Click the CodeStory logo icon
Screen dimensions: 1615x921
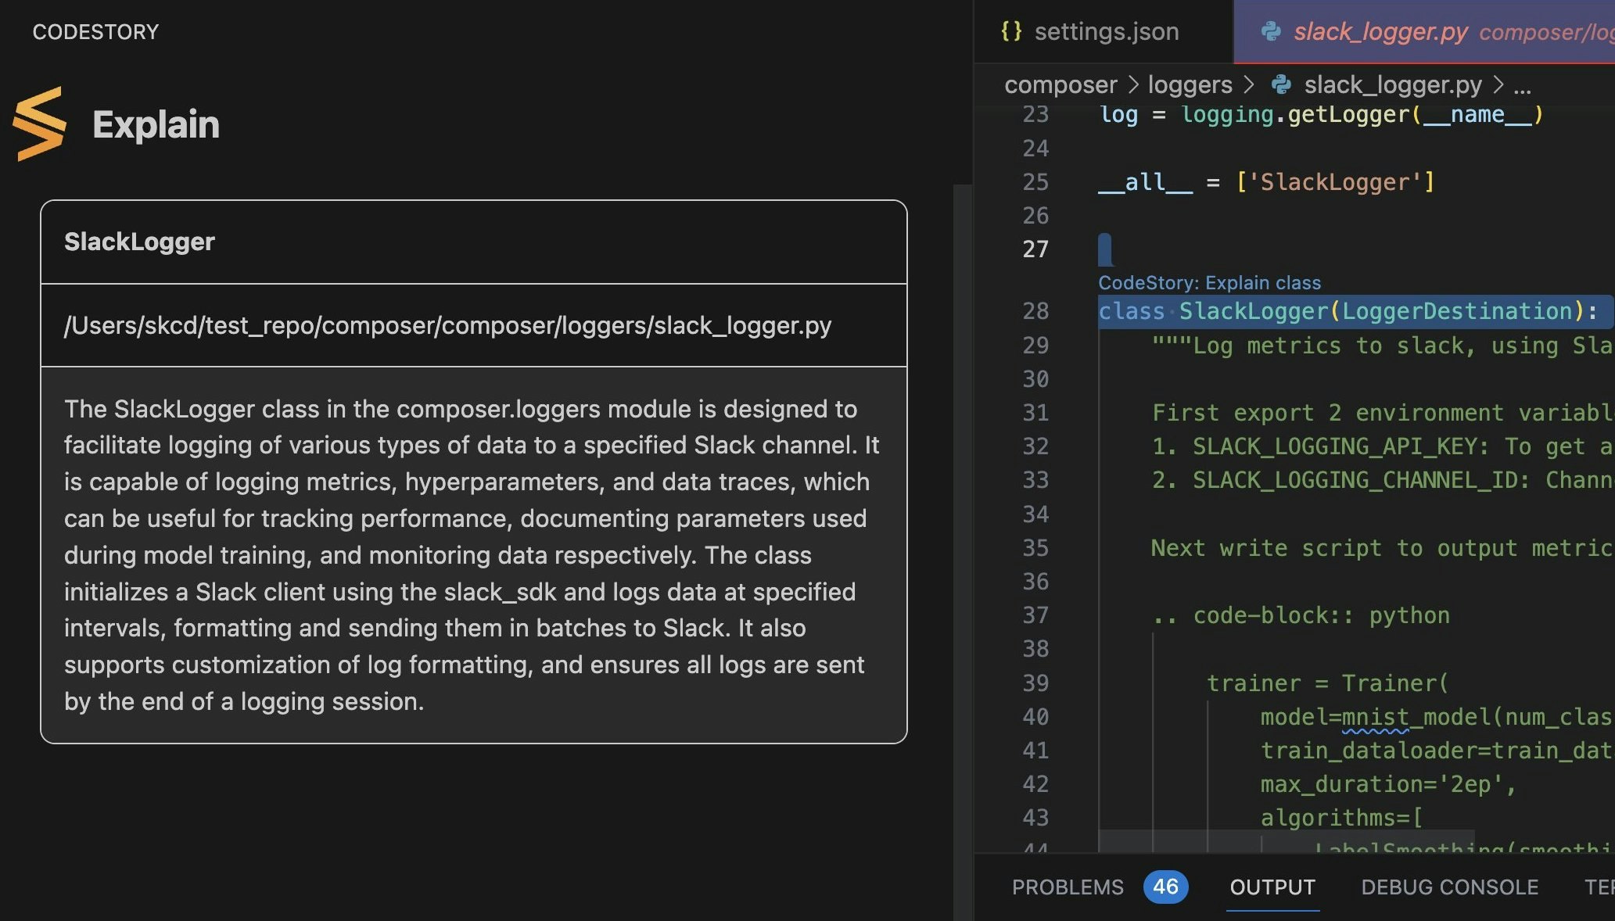(x=39, y=124)
